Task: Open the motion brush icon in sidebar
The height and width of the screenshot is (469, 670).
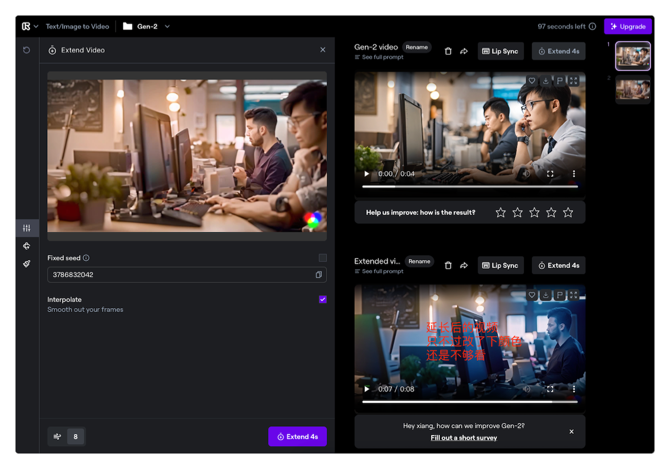Action: pyautogui.click(x=27, y=264)
